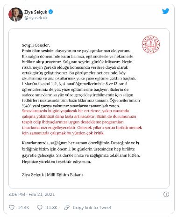The image size is (178, 218).
Task: Select Copy link to Tweet
Action: pyautogui.click(x=92, y=208)
